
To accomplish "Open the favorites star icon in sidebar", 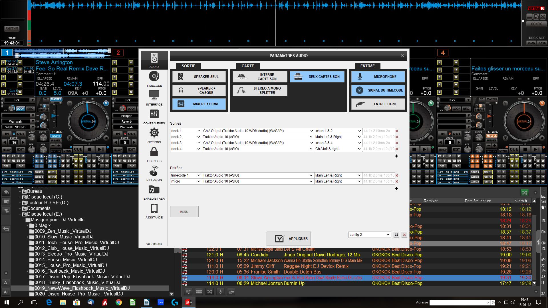I will 6,192.
